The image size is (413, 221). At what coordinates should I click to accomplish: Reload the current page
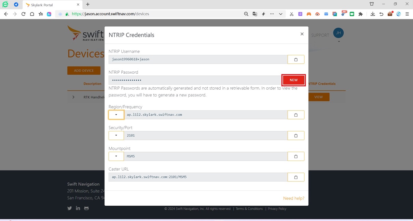pos(23,14)
